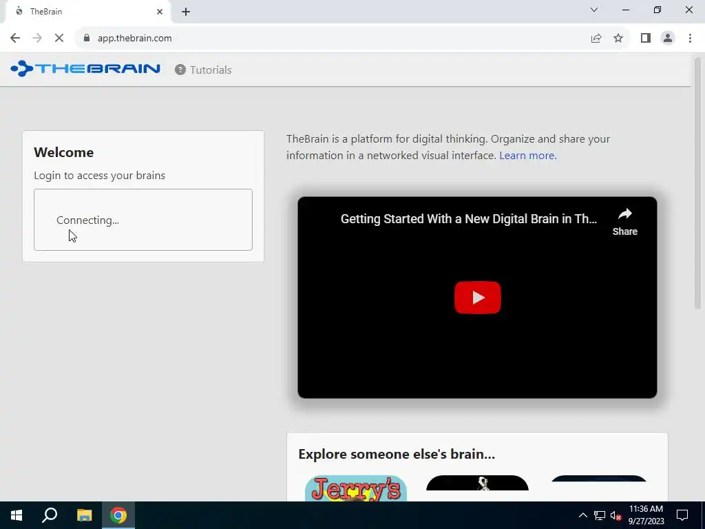This screenshot has height=529, width=705.
Task: Click the Tutorials question mark icon
Action: click(x=180, y=70)
